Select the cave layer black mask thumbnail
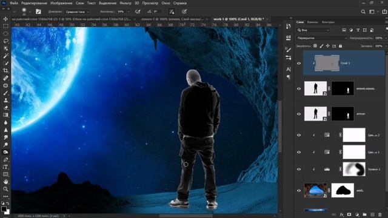Screen dimensions: 388x218 click(343, 191)
